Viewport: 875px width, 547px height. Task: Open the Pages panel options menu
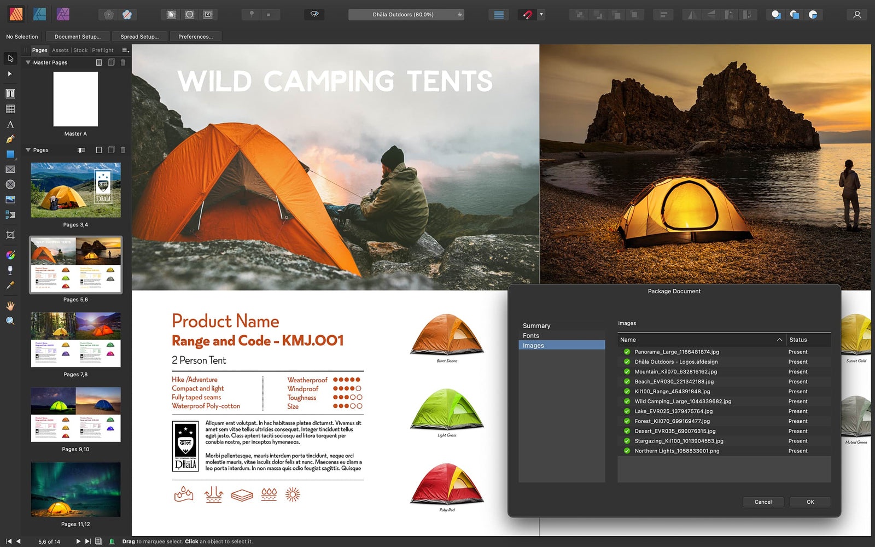coord(125,50)
